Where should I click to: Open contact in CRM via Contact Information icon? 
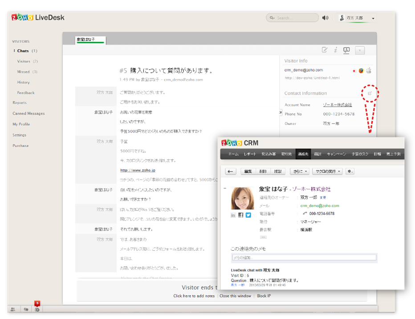(x=369, y=93)
